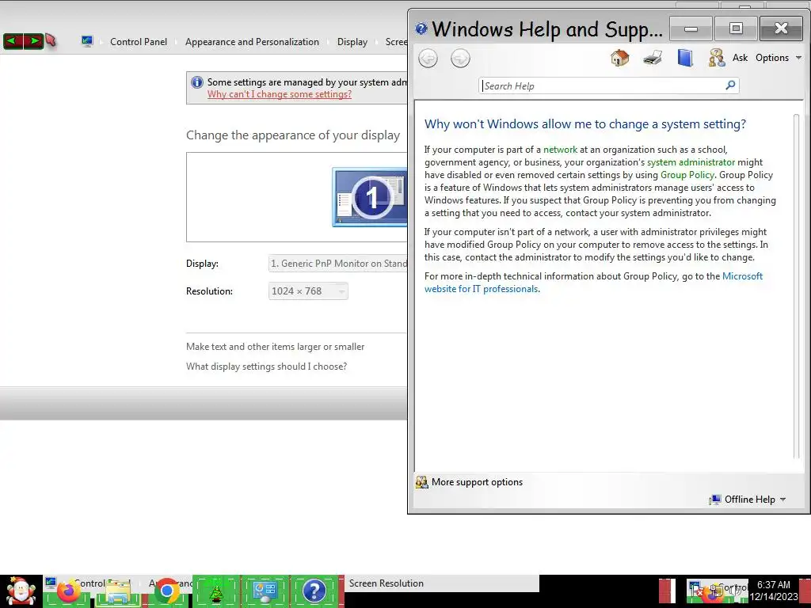The width and height of the screenshot is (811, 608).
Task: Open the Display monitor dropdown
Action: click(337, 264)
